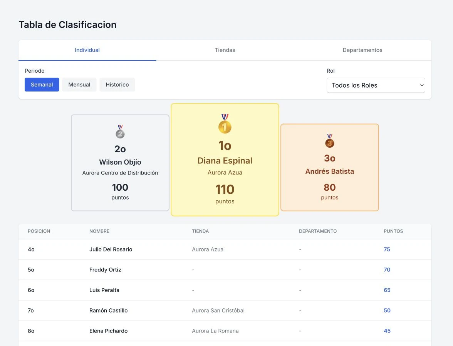453x346 pixels.
Task: Click the silver second place medal icon
Action: click(x=120, y=131)
